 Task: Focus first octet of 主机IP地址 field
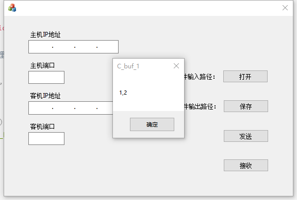[x=41, y=47]
